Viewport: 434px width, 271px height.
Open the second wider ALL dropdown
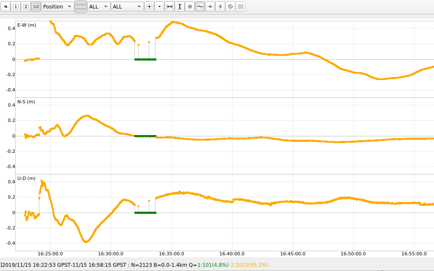coord(127,7)
